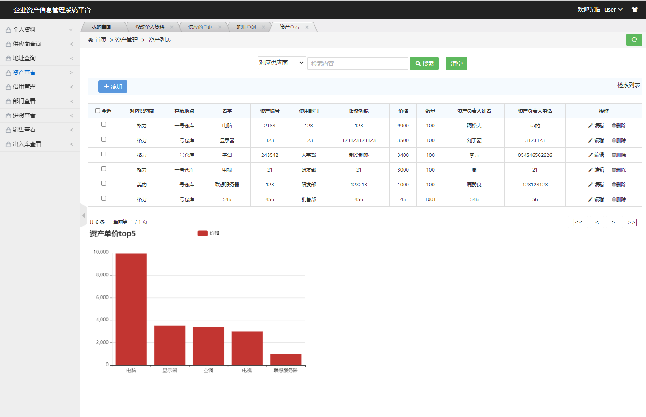This screenshot has width=646, height=417.
Task: Check the 全选 select-all checkbox
Action: click(x=98, y=111)
